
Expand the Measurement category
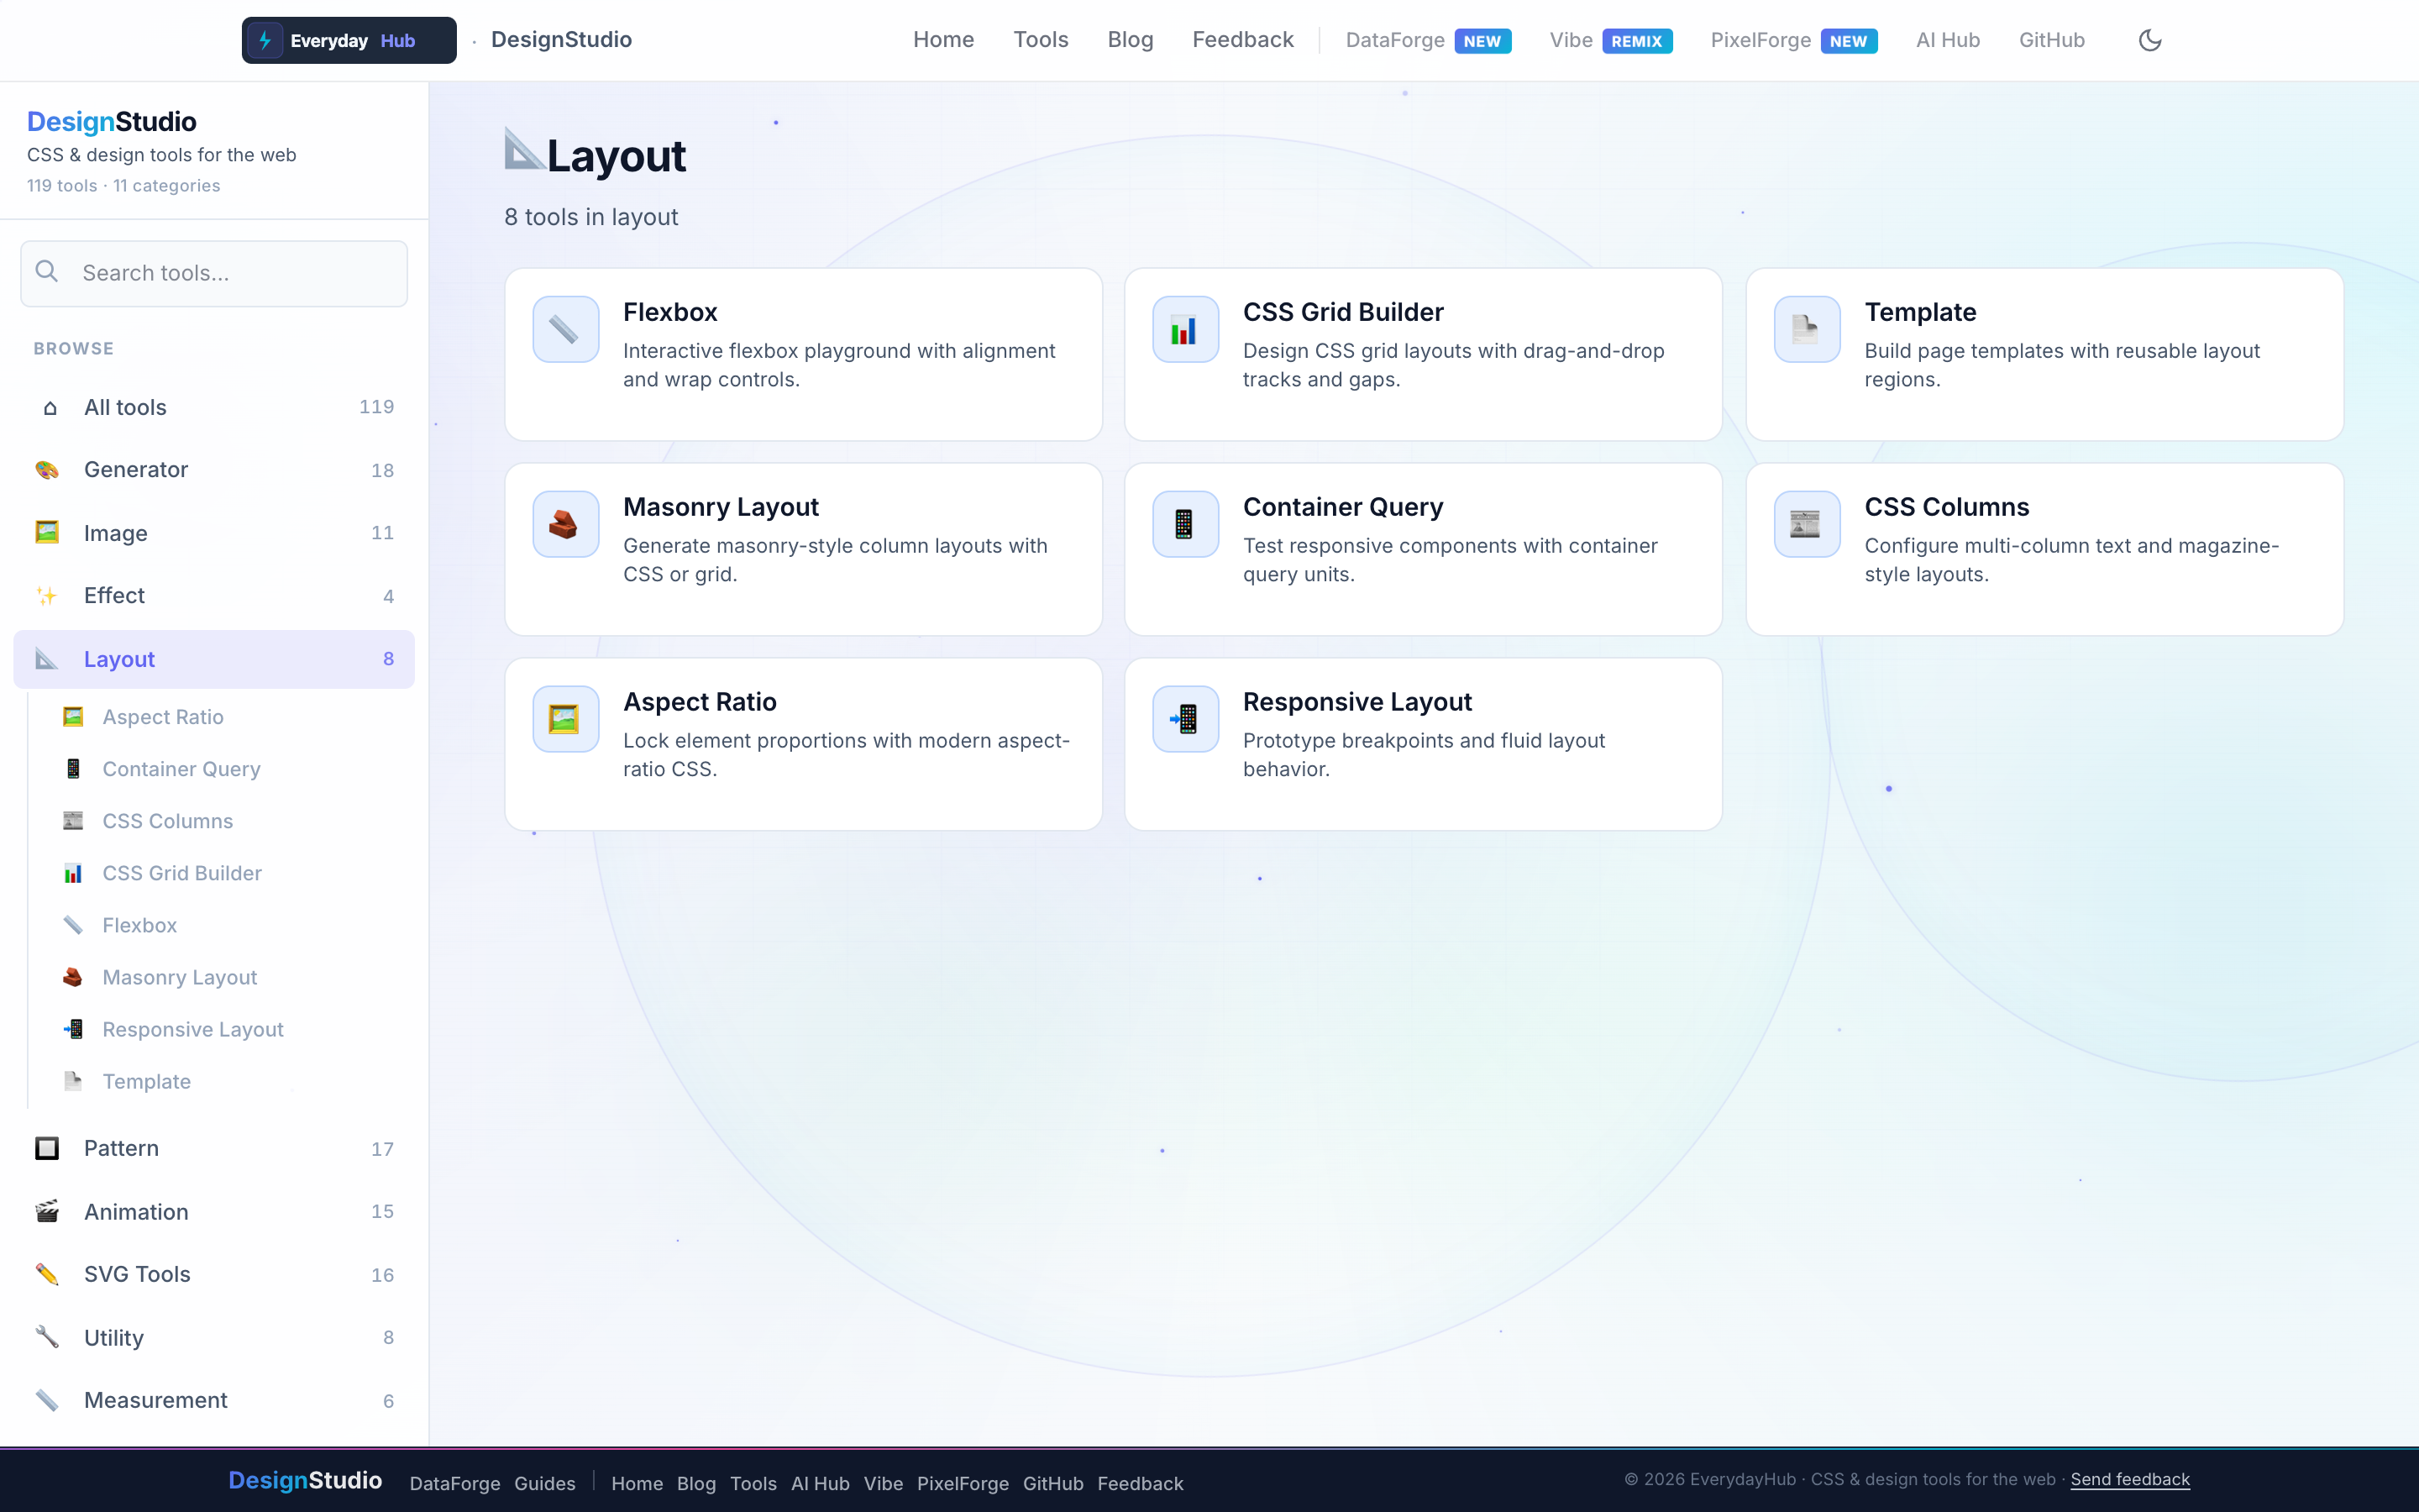(214, 1400)
